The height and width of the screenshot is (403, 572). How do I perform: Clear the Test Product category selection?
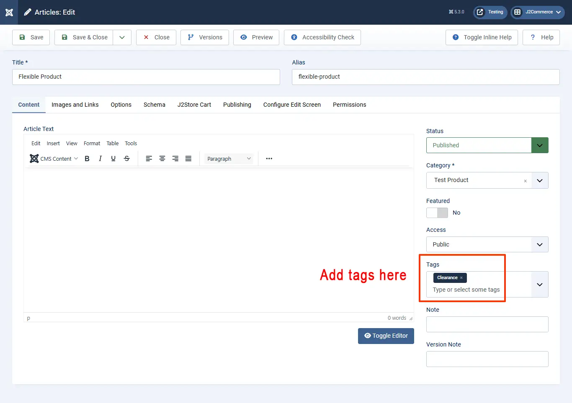point(525,181)
